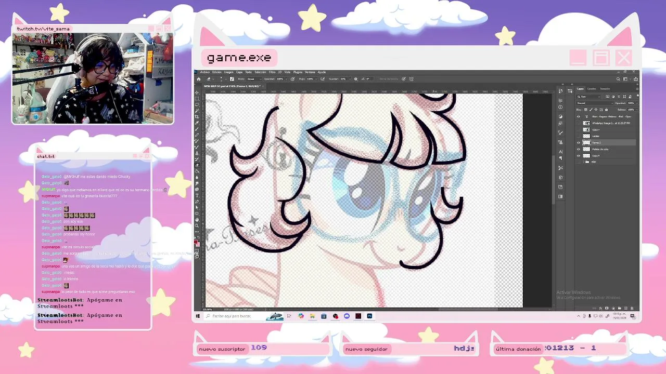Click the foreground color swatch
This screenshot has width=666, height=374.
[196, 242]
